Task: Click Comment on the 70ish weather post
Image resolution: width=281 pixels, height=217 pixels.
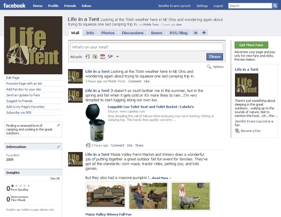Action: 135,81
